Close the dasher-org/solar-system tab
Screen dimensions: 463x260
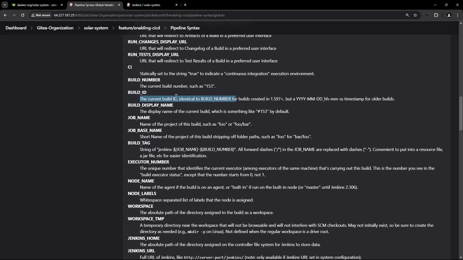(61, 5)
